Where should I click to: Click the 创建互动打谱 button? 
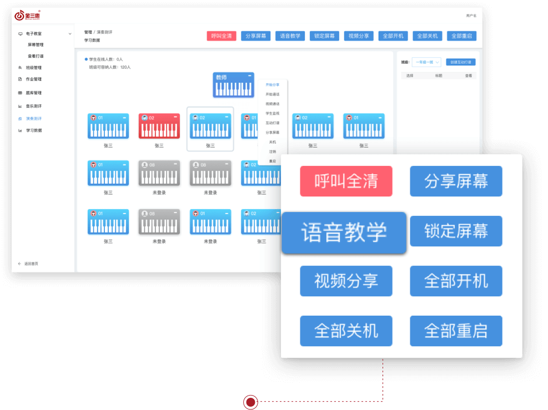point(461,62)
